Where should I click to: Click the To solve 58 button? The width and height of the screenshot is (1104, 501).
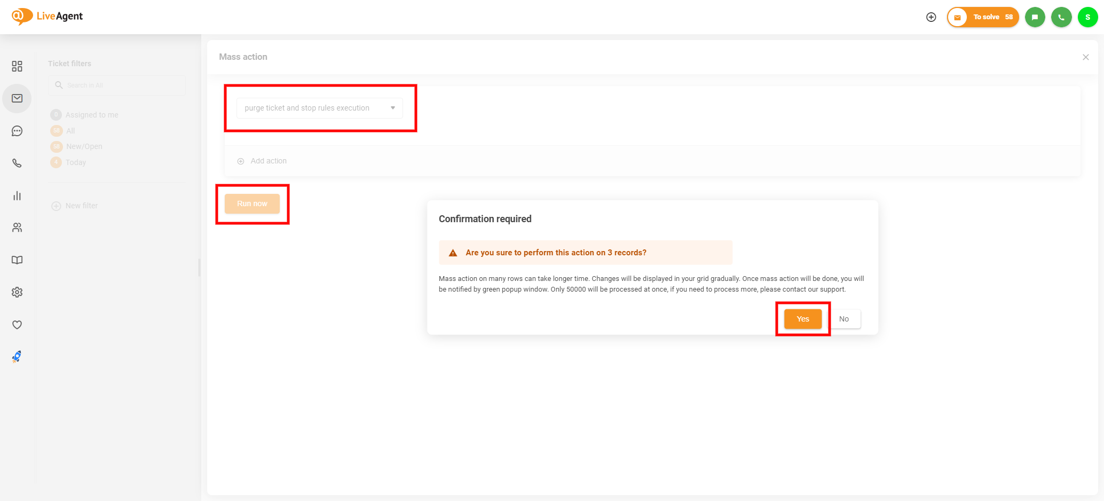[x=983, y=17]
